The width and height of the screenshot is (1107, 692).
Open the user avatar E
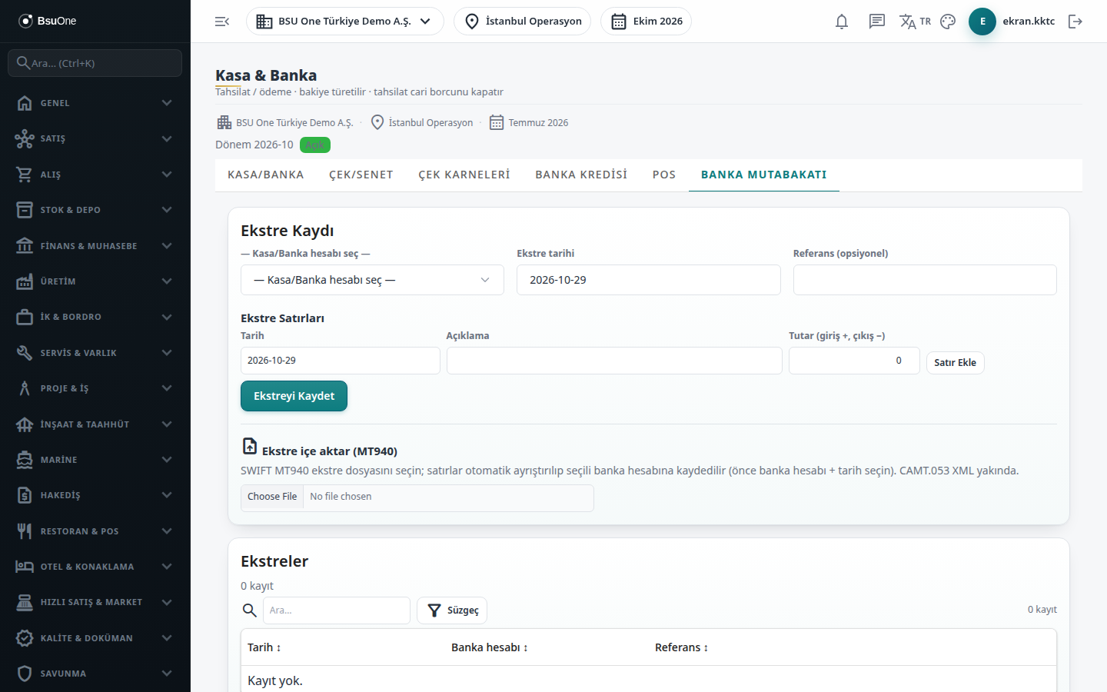pos(982,22)
